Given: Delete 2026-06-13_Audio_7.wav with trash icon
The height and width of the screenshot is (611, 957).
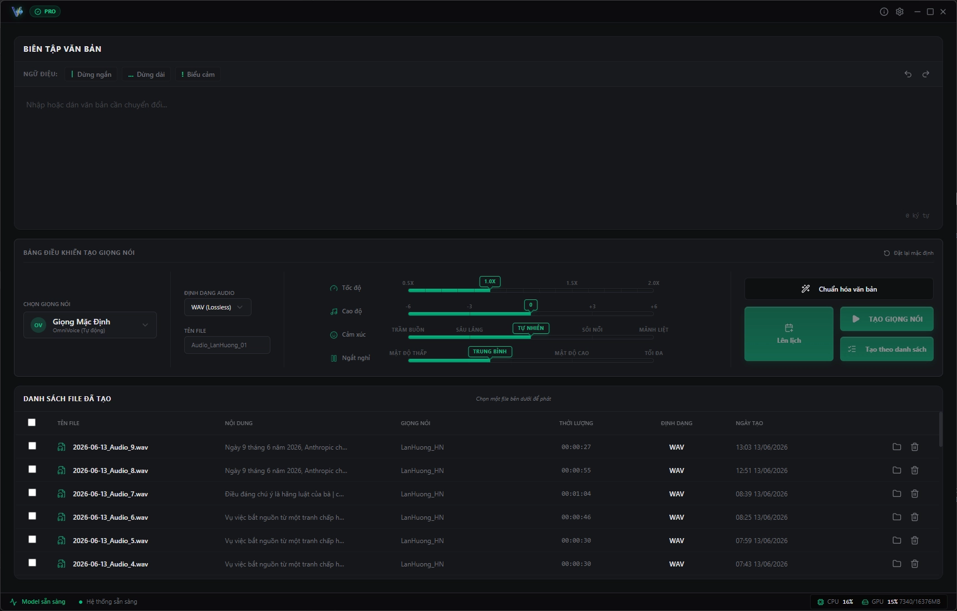Looking at the screenshot, I should tap(915, 494).
